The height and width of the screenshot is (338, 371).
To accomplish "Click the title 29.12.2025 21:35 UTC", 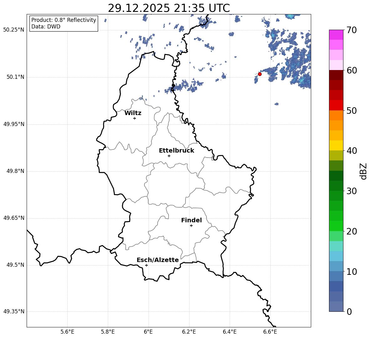I will pyautogui.click(x=169, y=8).
